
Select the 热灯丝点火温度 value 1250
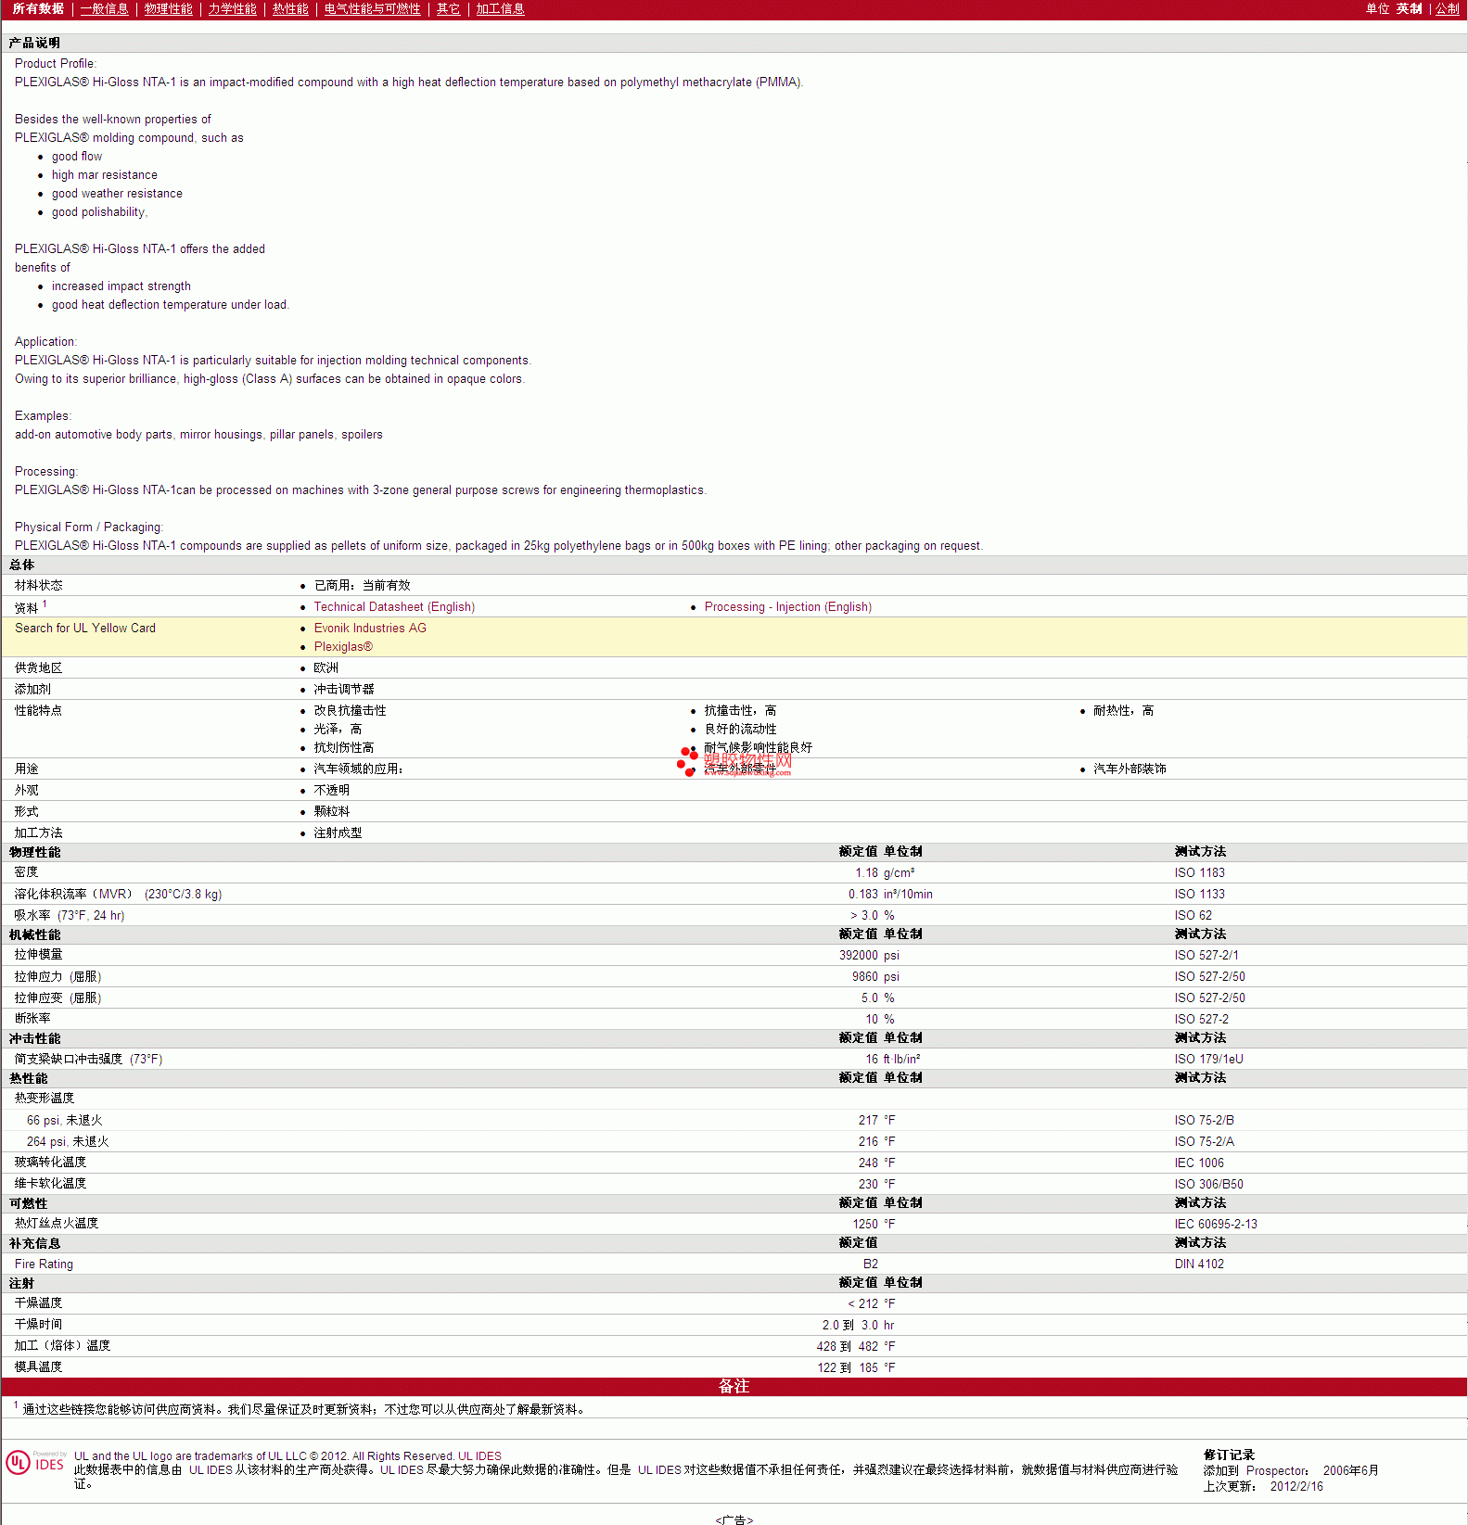pos(865,1225)
